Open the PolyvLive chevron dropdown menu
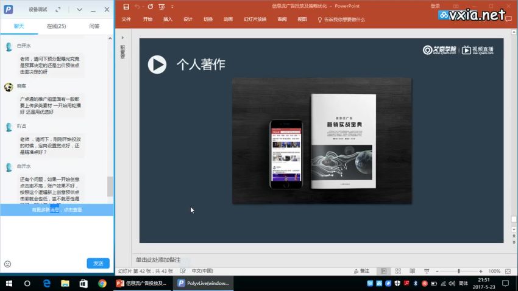The image size is (518, 291). point(79,10)
